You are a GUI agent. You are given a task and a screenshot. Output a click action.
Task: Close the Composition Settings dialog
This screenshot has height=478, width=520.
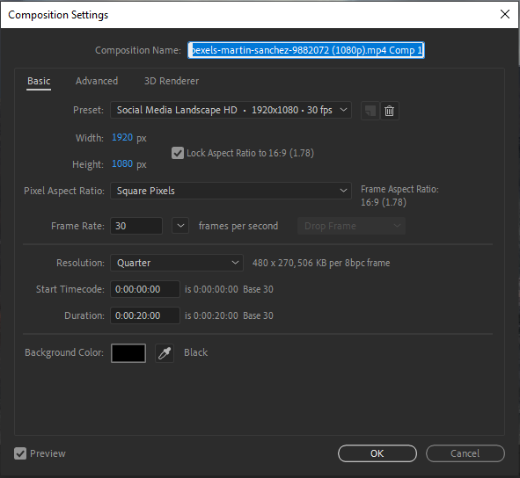pyautogui.click(x=505, y=14)
